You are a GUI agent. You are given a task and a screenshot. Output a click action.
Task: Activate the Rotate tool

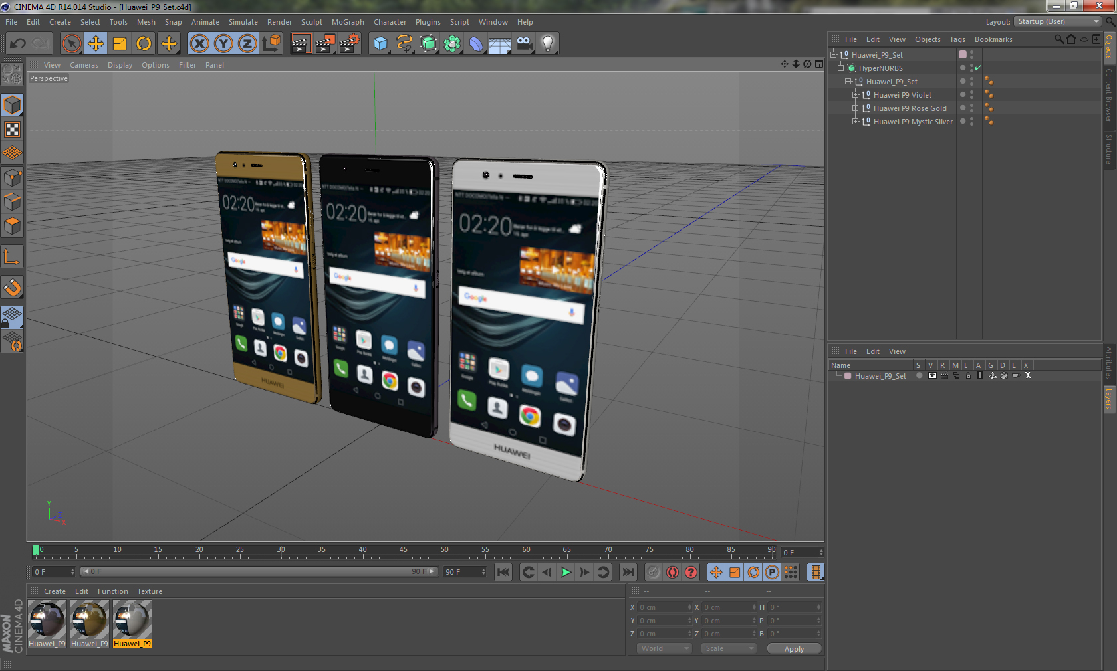(144, 44)
